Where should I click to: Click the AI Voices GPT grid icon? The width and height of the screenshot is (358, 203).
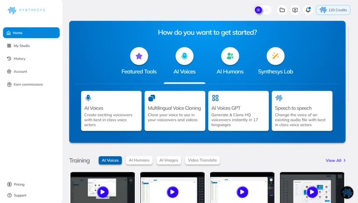[x=215, y=98]
